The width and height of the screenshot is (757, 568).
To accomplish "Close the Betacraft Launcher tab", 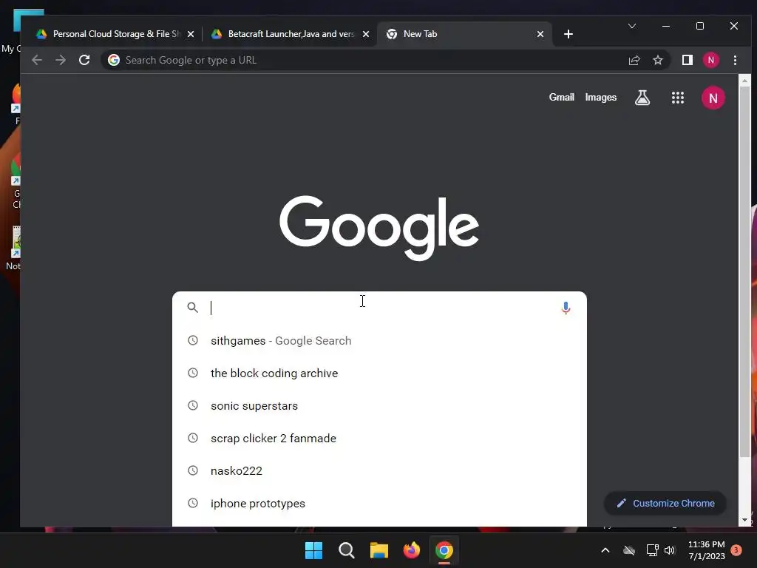I will [366, 34].
